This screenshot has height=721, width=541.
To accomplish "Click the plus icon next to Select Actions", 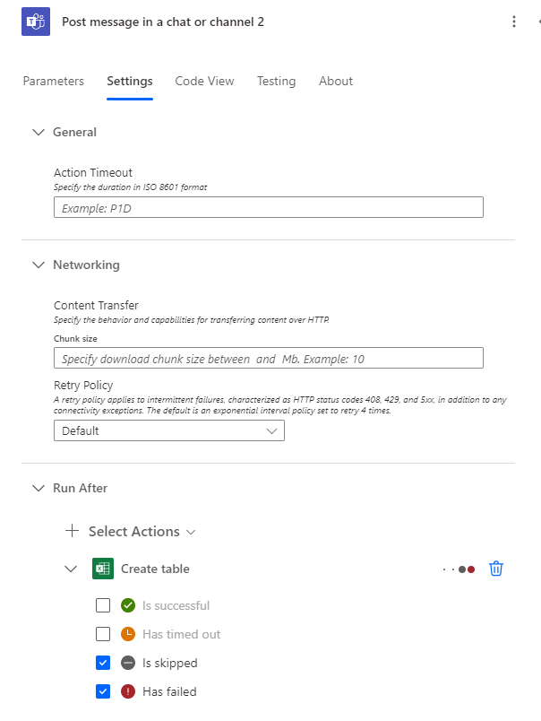I will [x=73, y=531].
